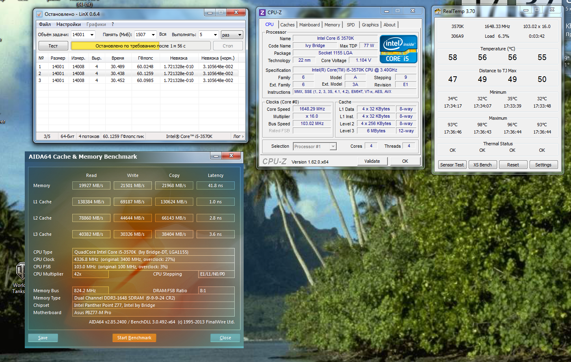Click the CPU-Z title bar icon

point(262,13)
